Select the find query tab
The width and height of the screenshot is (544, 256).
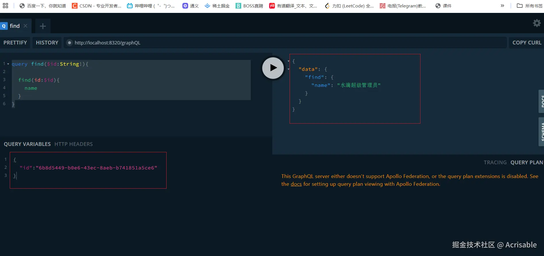14,26
